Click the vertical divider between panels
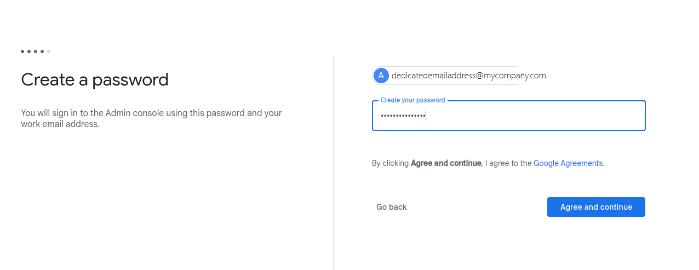The width and height of the screenshot is (699, 270). point(333,164)
